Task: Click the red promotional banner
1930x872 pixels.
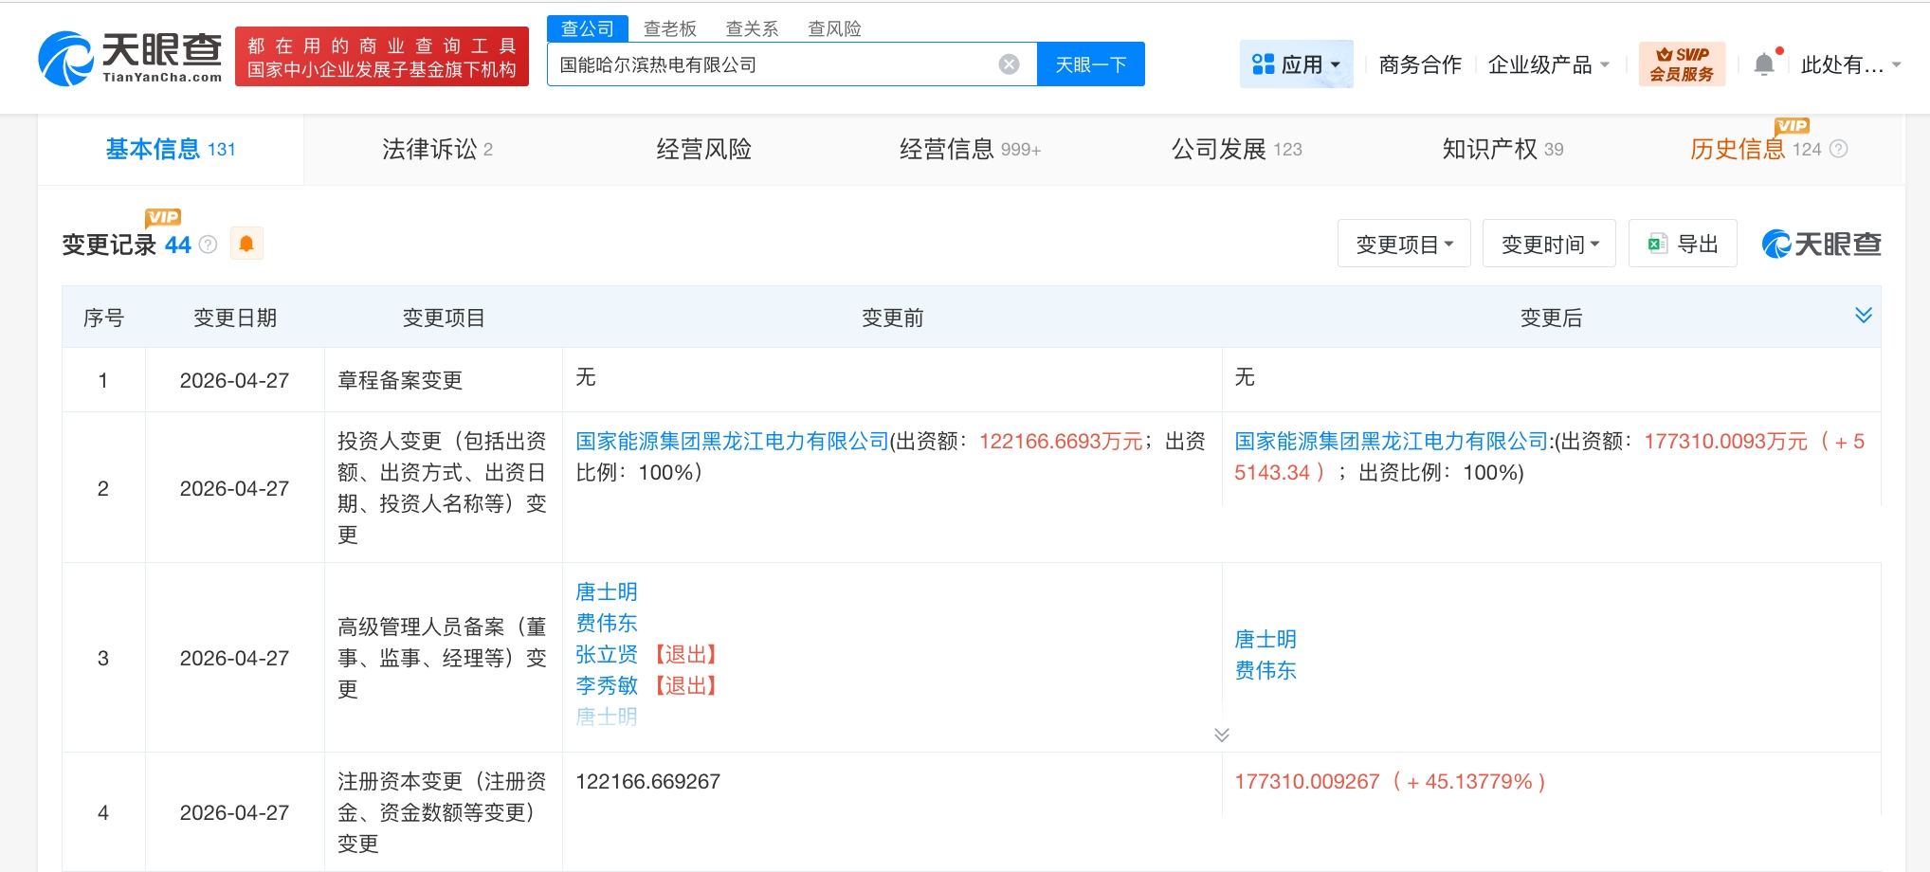Action: pyautogui.click(x=382, y=57)
